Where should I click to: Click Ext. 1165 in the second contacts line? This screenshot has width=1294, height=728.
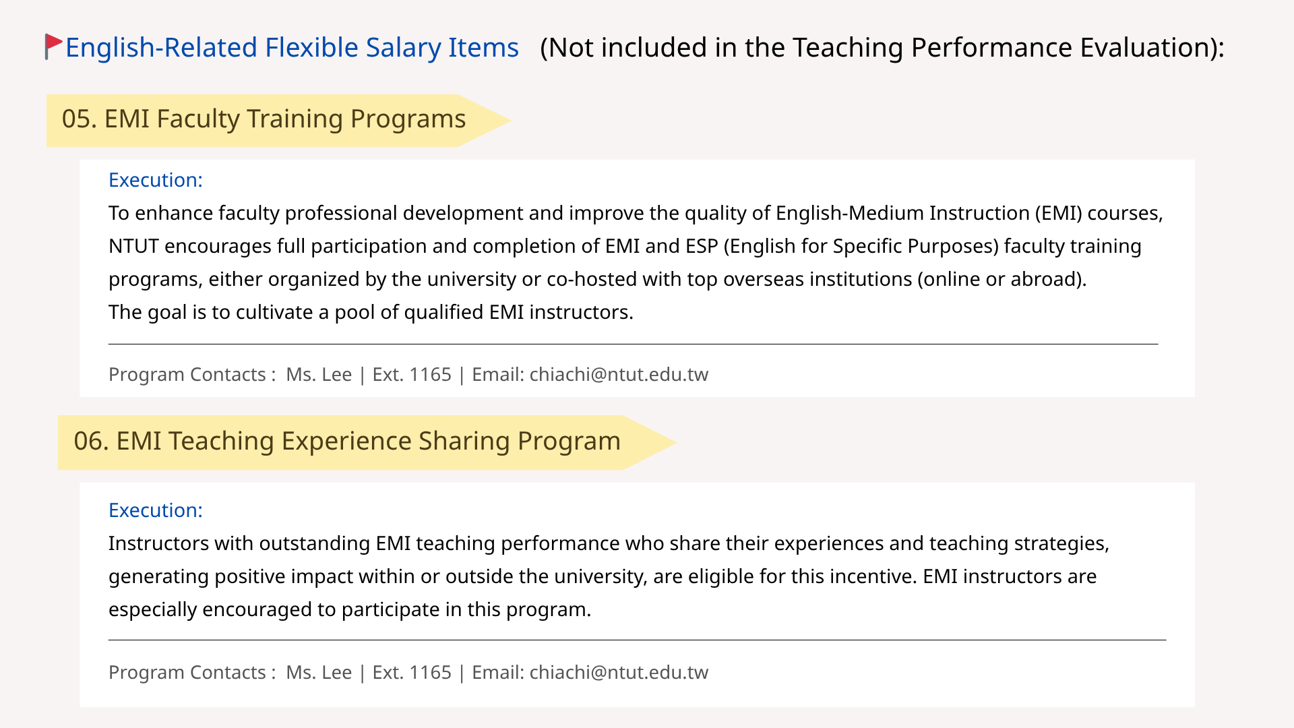click(412, 672)
